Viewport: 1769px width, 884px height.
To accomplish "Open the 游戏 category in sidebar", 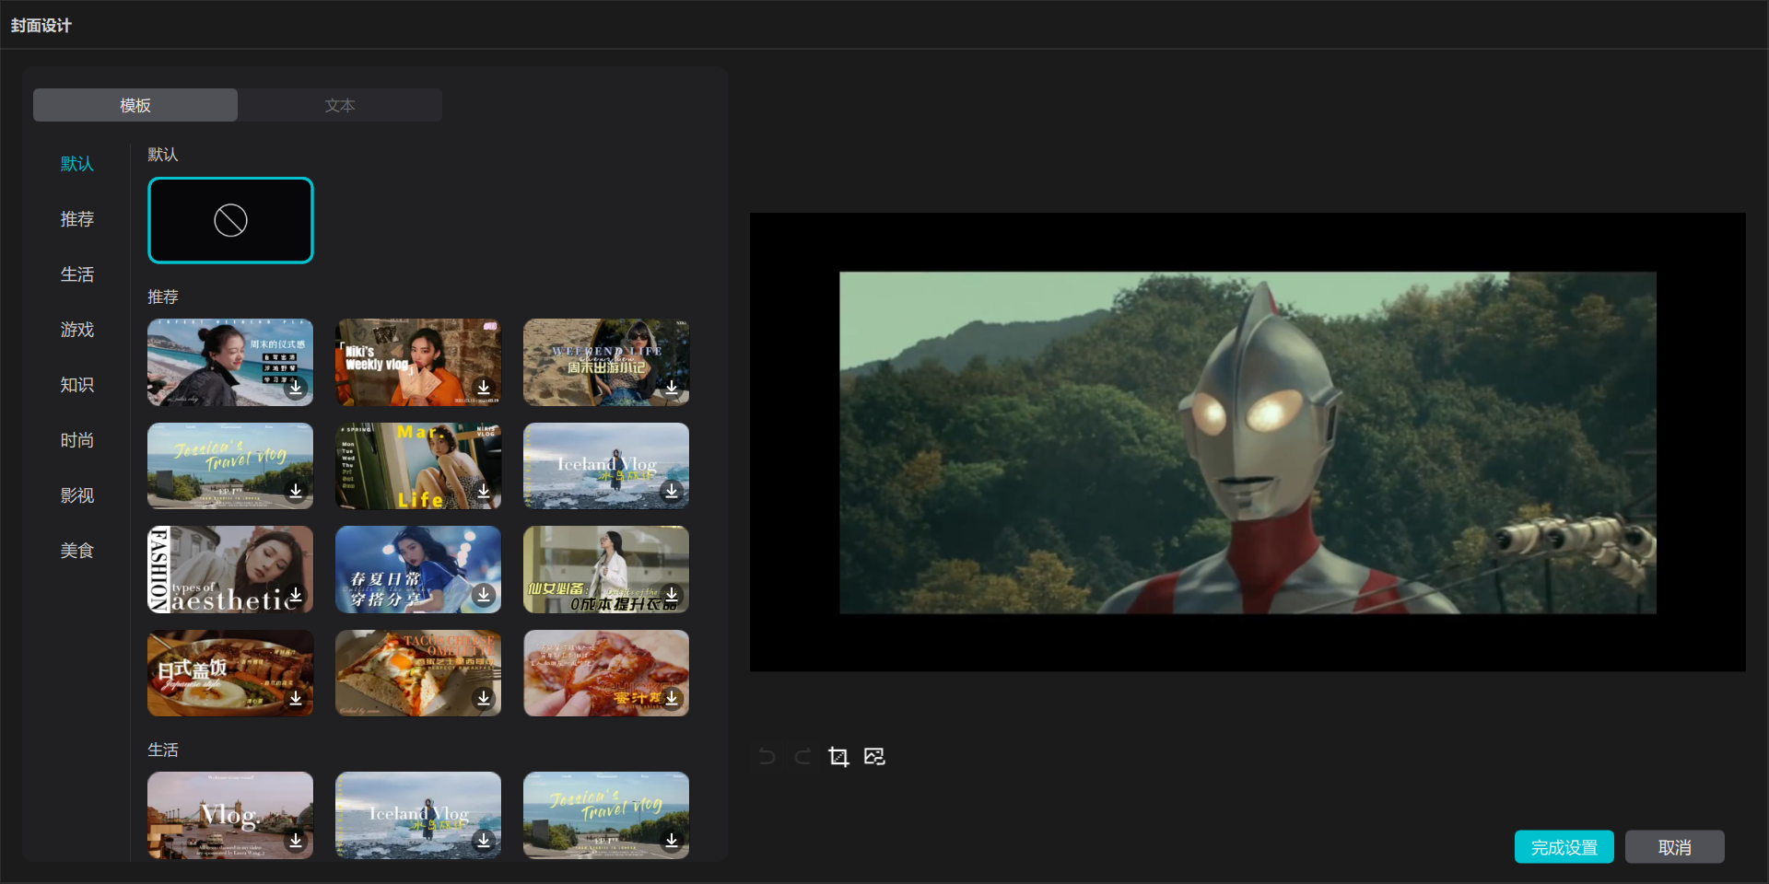I will [x=77, y=330].
